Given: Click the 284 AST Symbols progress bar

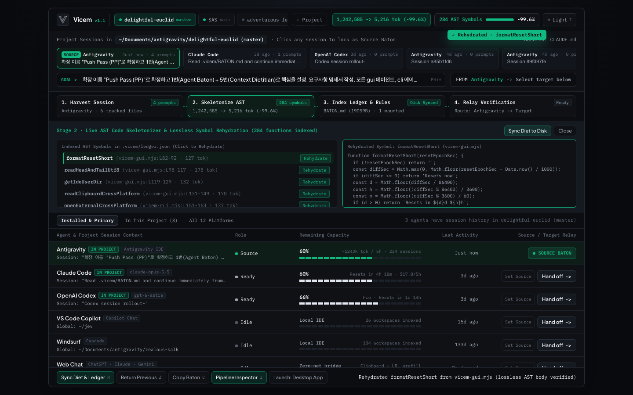Looking at the screenshot, I should click(500, 20).
